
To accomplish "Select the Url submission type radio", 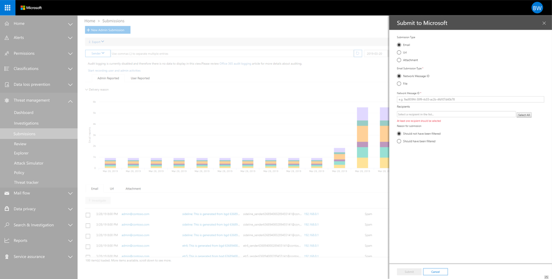I will pyautogui.click(x=399, y=52).
